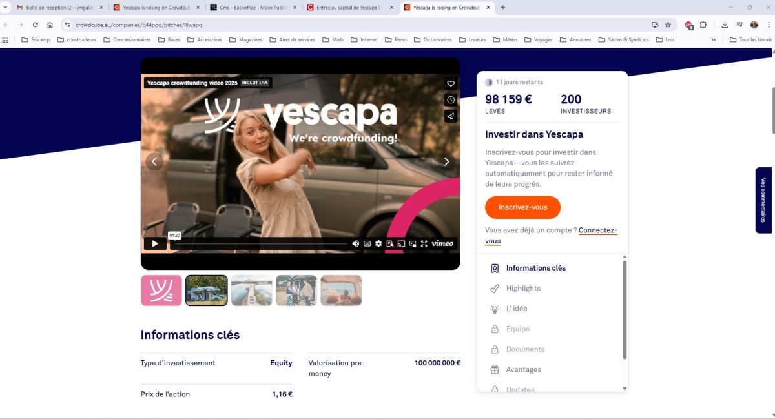The height and width of the screenshot is (419, 775).
Task: Go to next slide with right arrow
Action: 446,161
